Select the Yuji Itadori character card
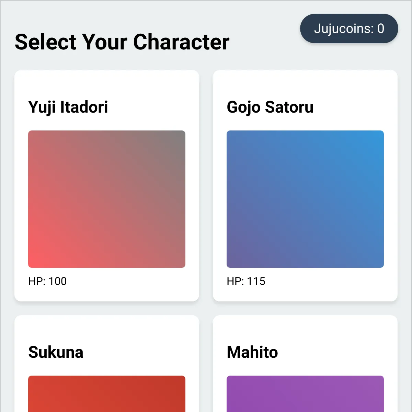The image size is (412, 412). [107, 186]
